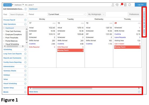Click plus icon beside Visual Scheduling section
Viewport: 149px width, 105px height.
click(x=25, y=83)
